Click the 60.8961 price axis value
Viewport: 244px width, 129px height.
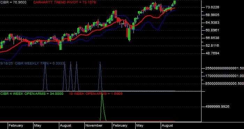coord(213,30)
